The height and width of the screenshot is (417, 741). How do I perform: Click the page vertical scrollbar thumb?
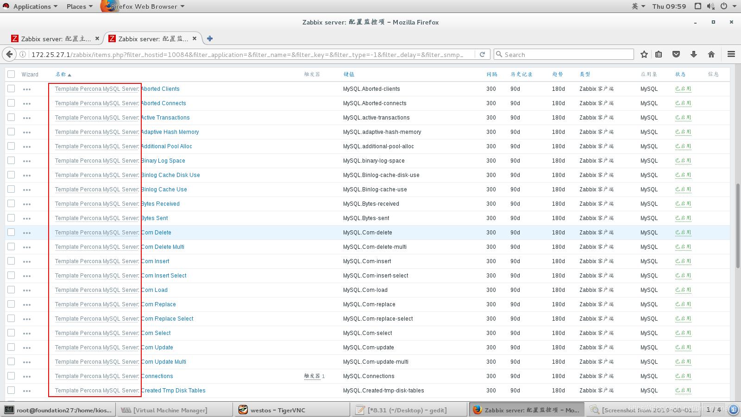point(738,226)
